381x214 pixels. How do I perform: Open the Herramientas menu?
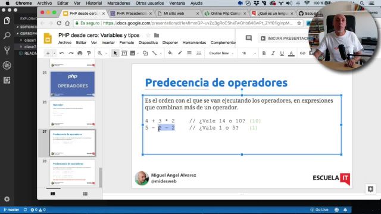tap(194, 42)
